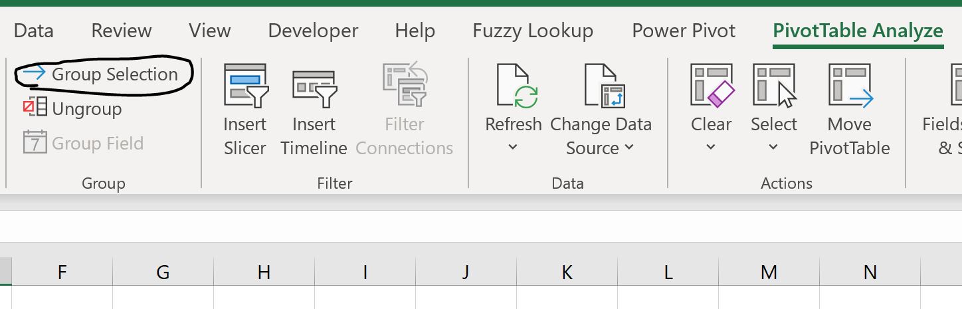Open the Select dropdown chevron
This screenshot has width=962, height=309.
tap(773, 147)
